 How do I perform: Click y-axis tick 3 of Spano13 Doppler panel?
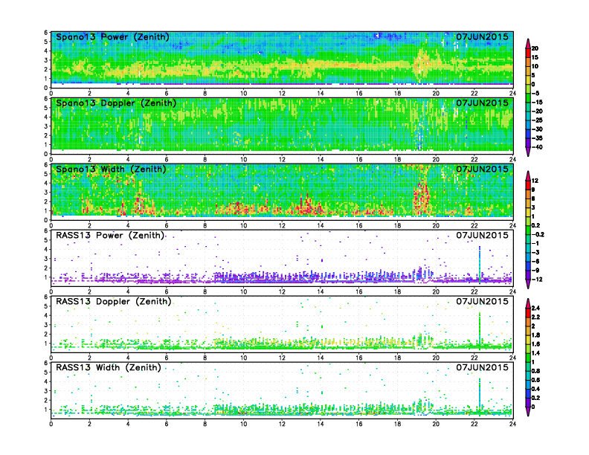tap(46, 126)
